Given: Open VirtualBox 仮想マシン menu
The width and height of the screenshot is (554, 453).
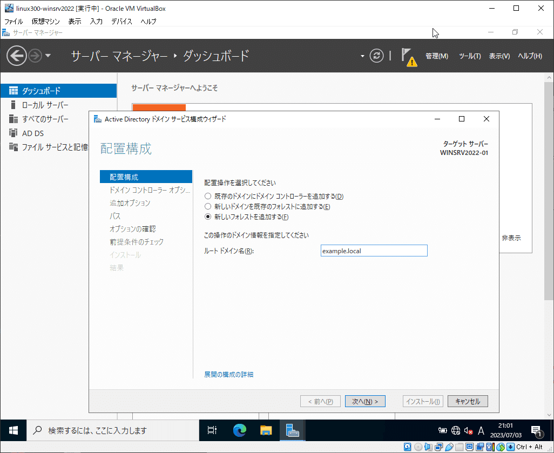Looking at the screenshot, I should [45, 22].
